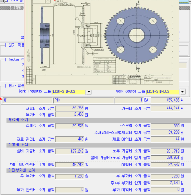
Task: Click the 재료 이익비 소계 value 44
Action: coord(165,139)
